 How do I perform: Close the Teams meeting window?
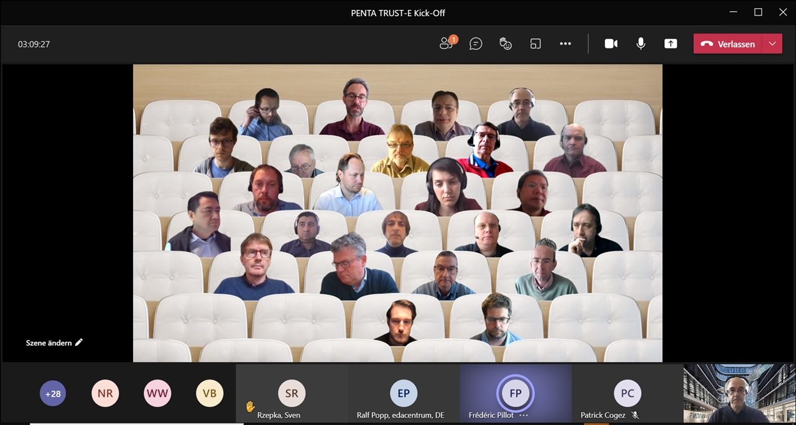(x=783, y=12)
